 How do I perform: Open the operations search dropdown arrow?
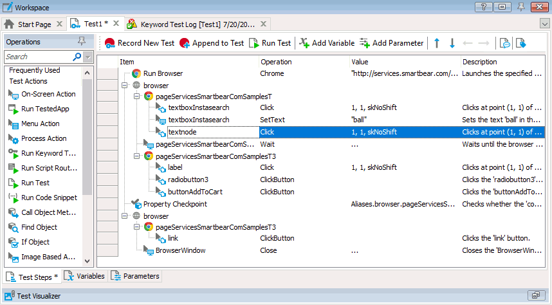point(88,57)
